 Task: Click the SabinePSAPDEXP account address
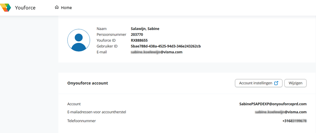coord(273,104)
